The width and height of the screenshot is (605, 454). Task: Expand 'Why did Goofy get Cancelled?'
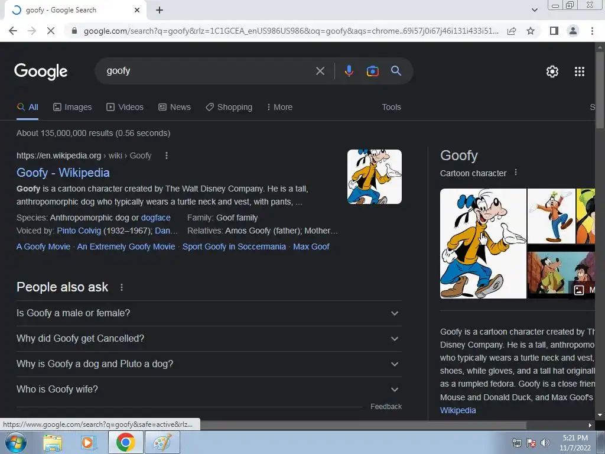point(209,339)
